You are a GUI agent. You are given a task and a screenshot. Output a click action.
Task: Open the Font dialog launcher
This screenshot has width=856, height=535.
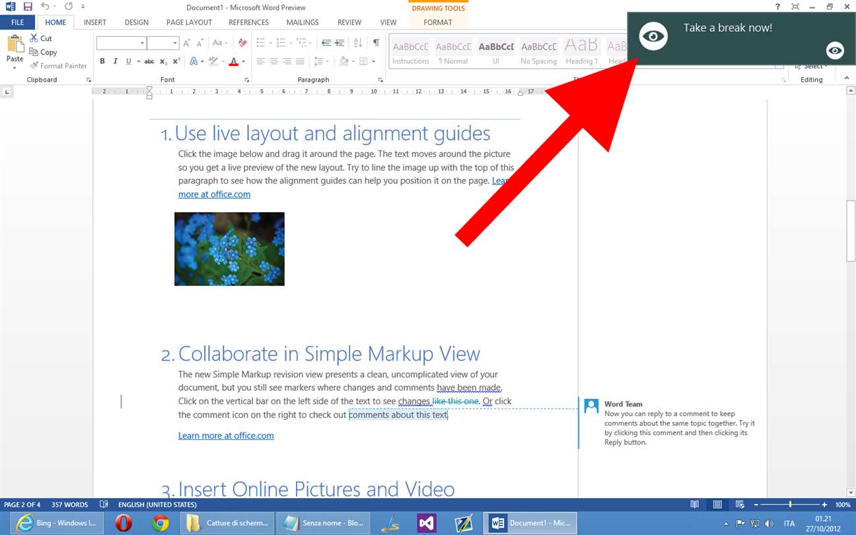click(x=247, y=80)
